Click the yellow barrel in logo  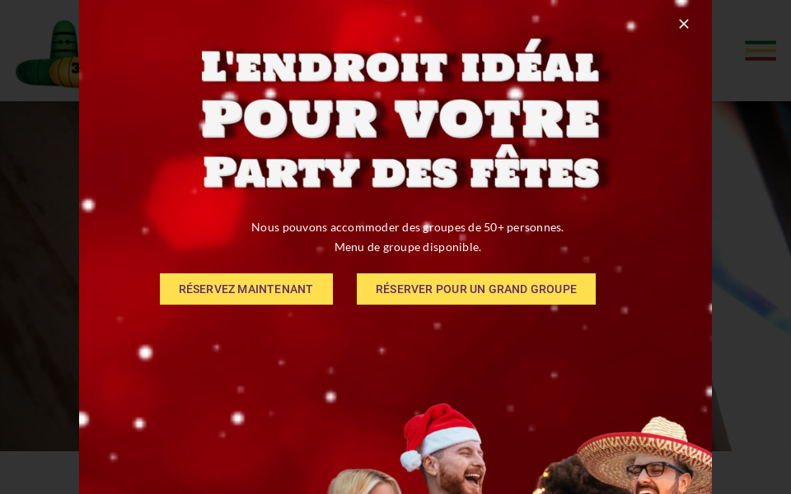64,72
